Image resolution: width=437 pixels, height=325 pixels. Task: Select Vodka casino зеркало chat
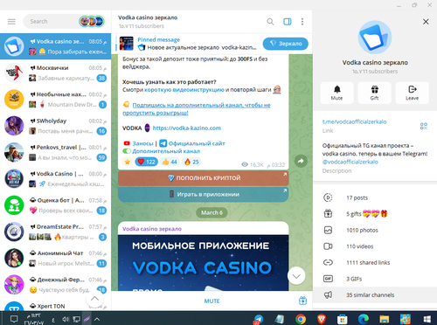point(55,46)
